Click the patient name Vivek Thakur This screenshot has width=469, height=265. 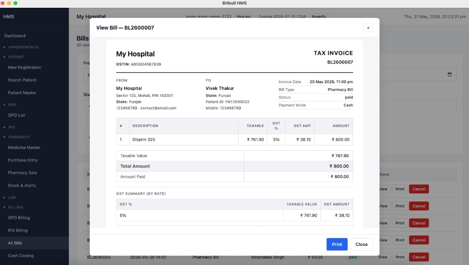point(220,88)
